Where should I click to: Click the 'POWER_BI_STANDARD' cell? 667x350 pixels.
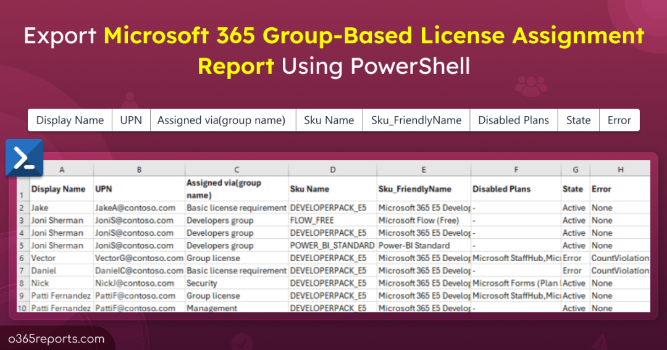(x=333, y=246)
